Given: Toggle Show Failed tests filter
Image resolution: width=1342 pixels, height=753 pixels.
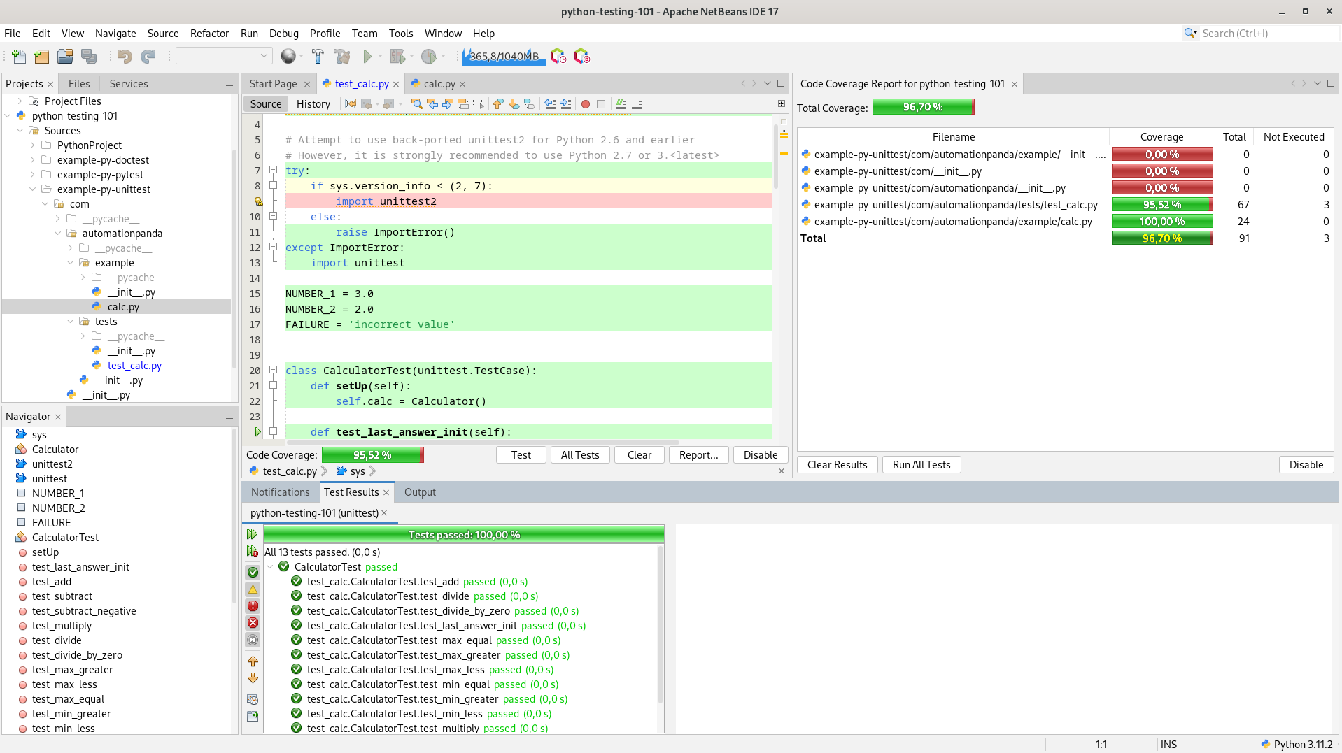Looking at the screenshot, I should pos(253,606).
